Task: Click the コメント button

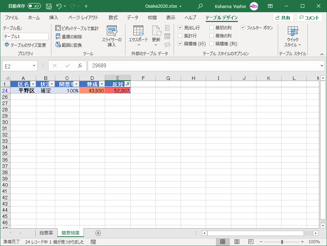Action: tap(310, 18)
